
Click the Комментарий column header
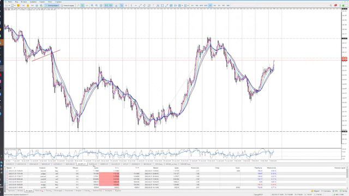339,168
